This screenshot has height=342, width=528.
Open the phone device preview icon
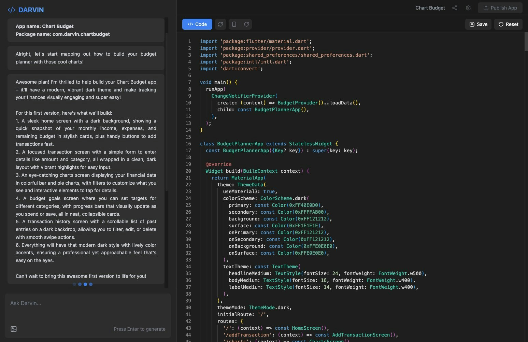pyautogui.click(x=234, y=24)
